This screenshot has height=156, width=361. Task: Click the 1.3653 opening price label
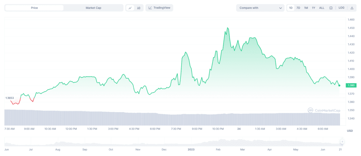tap(10, 98)
